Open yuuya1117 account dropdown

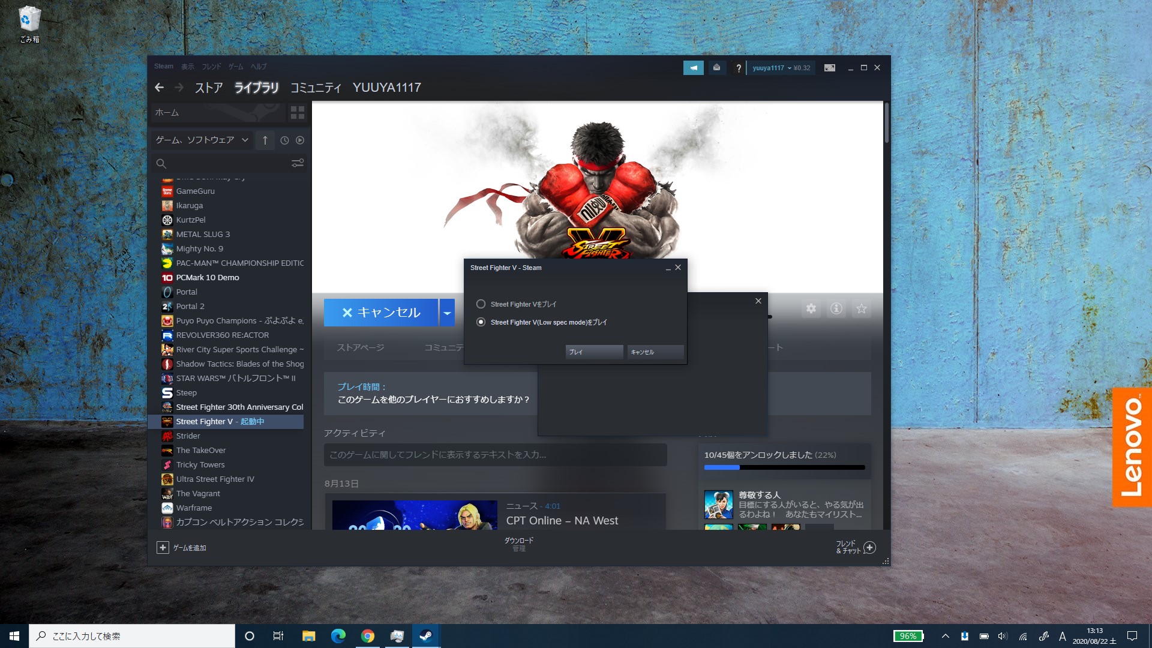pyautogui.click(x=781, y=68)
